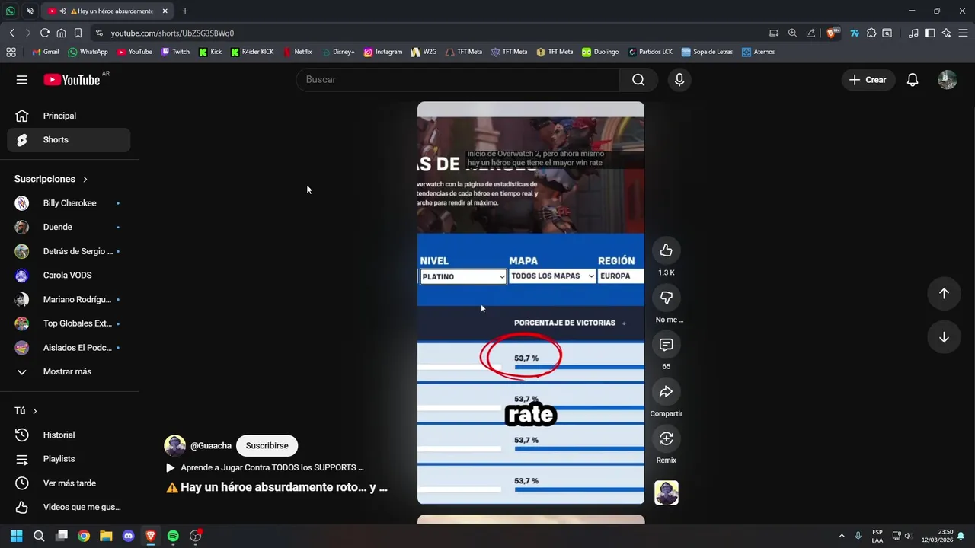Viewport: 975px width, 548px height.
Task: Expand Suscripciones section chevron
Action: tap(85, 179)
